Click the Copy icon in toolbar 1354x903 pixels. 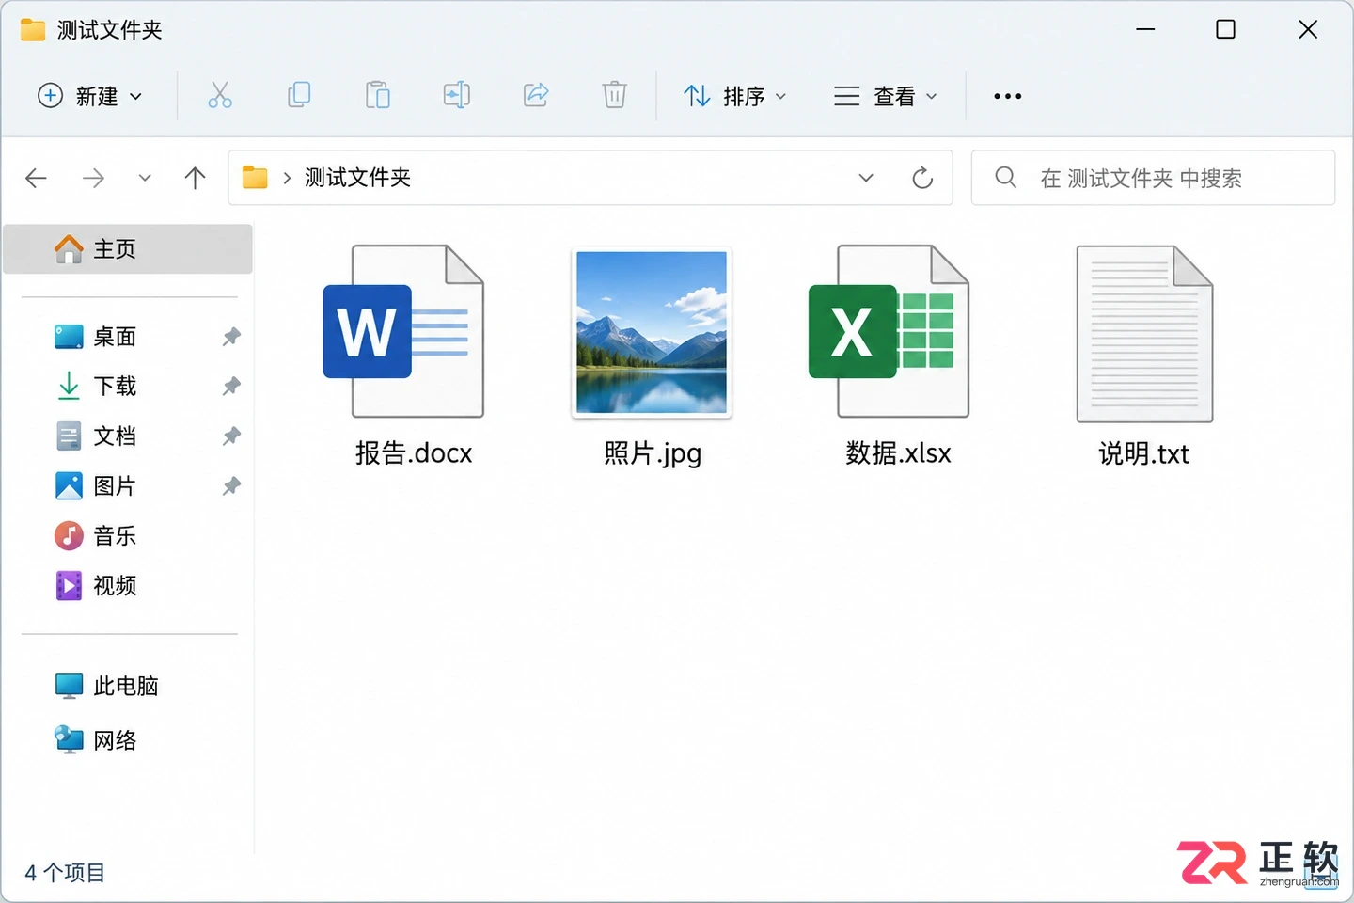[299, 95]
